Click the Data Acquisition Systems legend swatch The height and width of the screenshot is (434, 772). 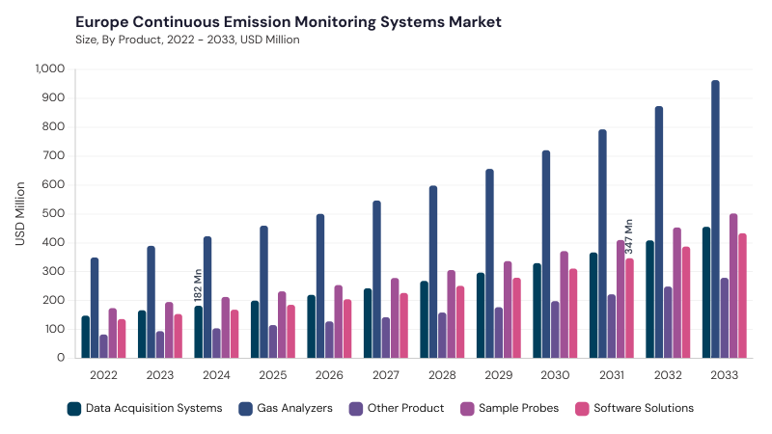(x=74, y=409)
